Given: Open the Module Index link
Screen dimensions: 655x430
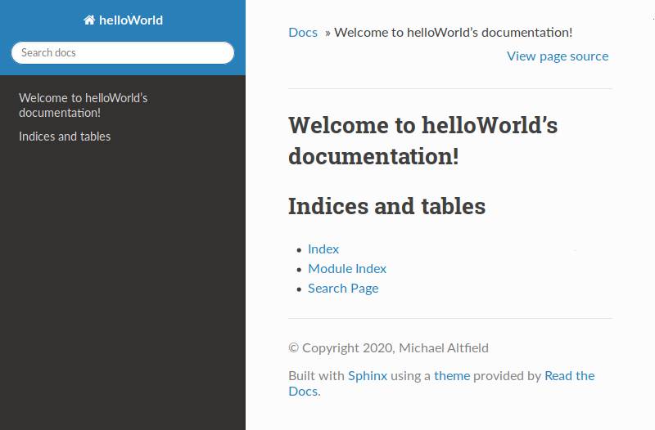Looking at the screenshot, I should pyautogui.click(x=347, y=269).
